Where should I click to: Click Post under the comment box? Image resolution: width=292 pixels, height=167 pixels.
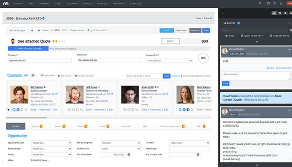pos(226,83)
